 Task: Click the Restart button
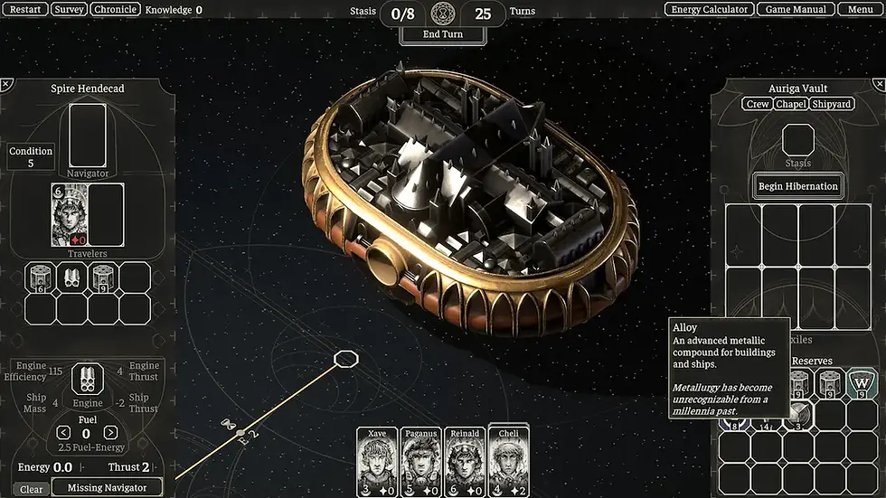(x=25, y=9)
